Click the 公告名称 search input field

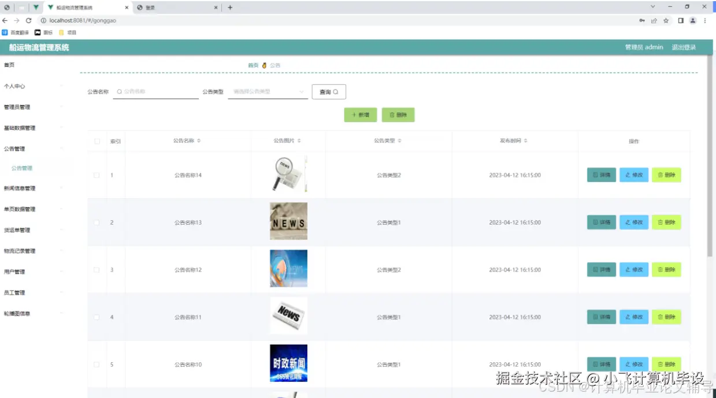155,91
